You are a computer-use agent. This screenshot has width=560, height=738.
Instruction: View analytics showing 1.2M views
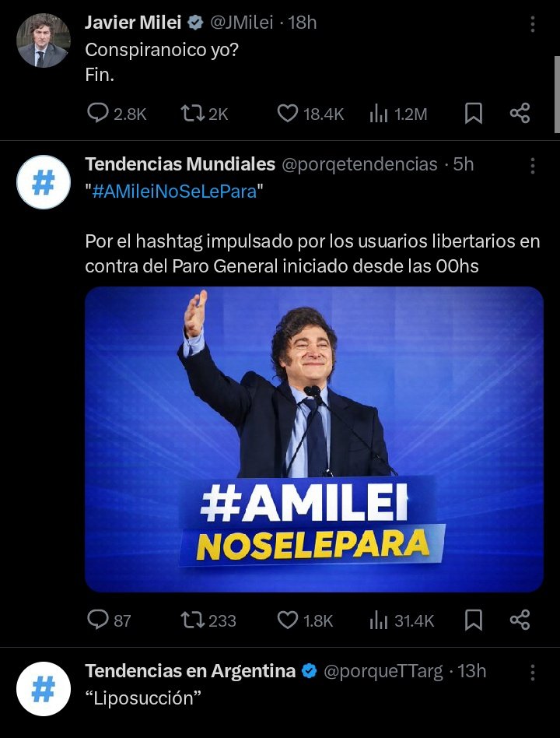tap(379, 114)
